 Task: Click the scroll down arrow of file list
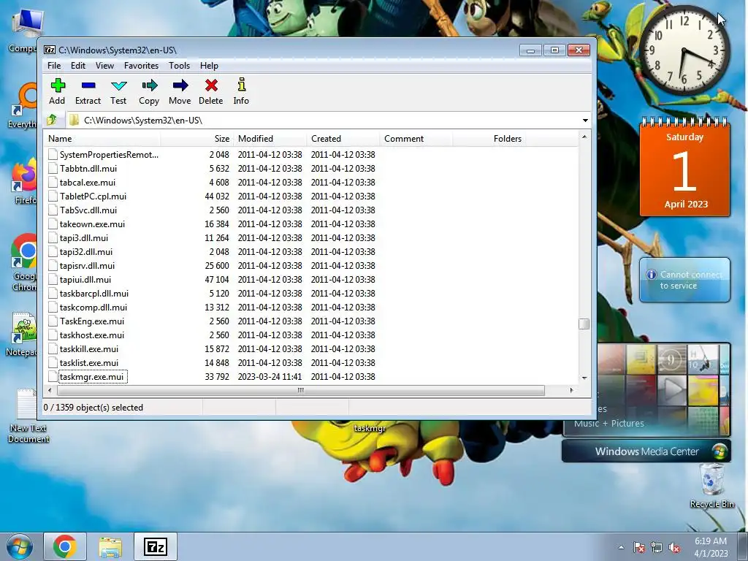(584, 378)
